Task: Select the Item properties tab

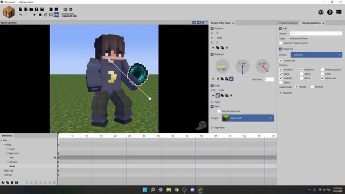Action: [311, 23]
